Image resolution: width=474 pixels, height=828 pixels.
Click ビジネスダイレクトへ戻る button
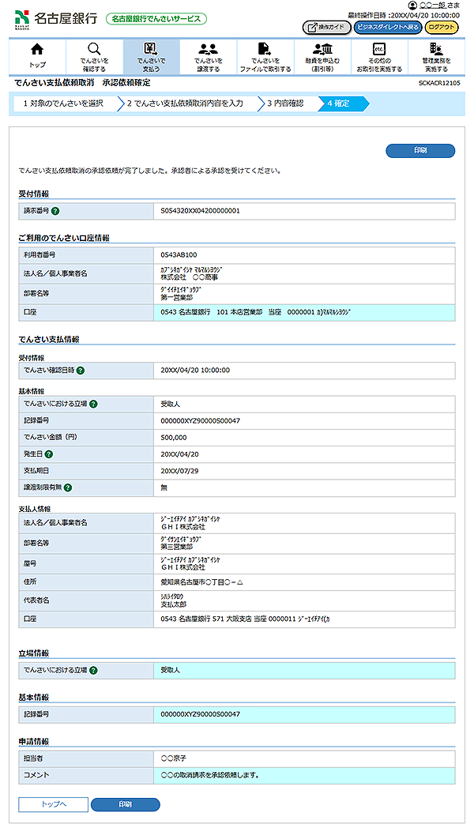[388, 27]
